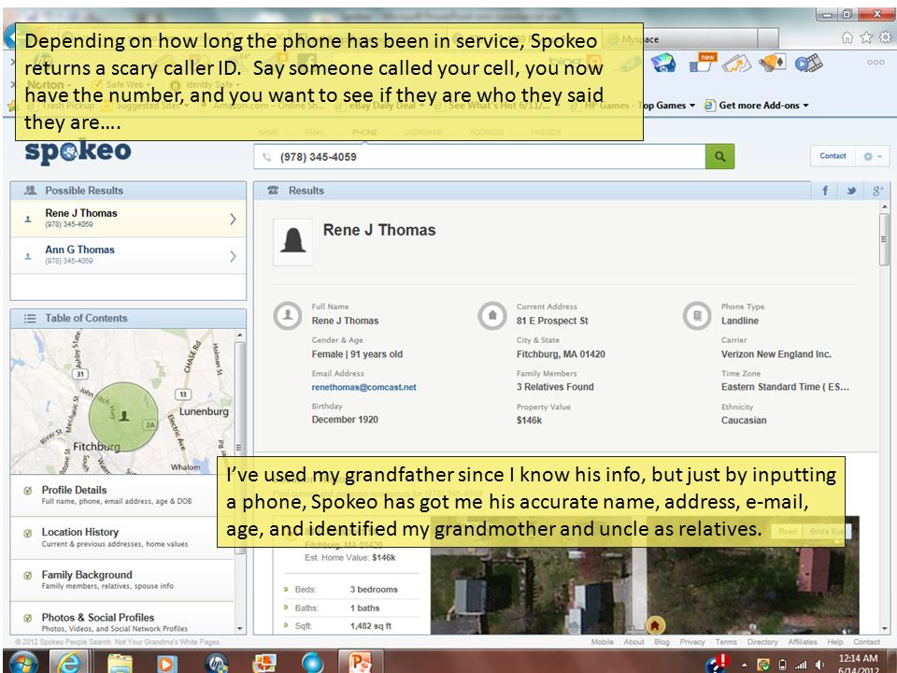This screenshot has width=897, height=673.
Task: Click the toolbar icon with new badge
Action: [703, 63]
